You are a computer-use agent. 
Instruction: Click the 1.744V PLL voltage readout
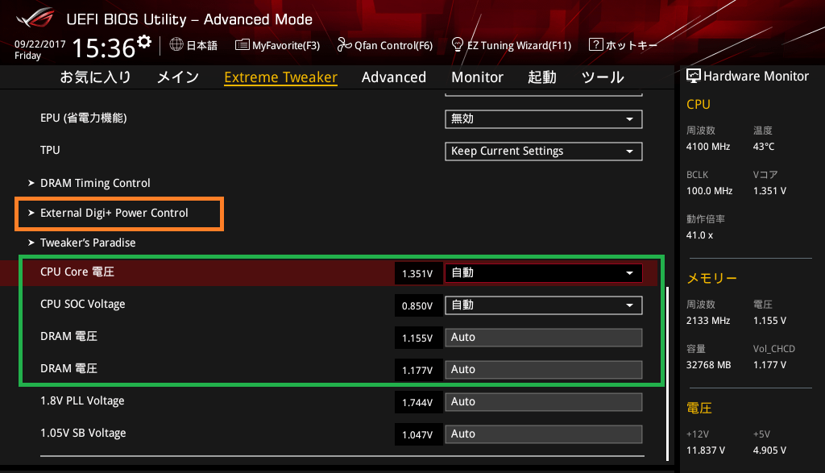point(418,403)
